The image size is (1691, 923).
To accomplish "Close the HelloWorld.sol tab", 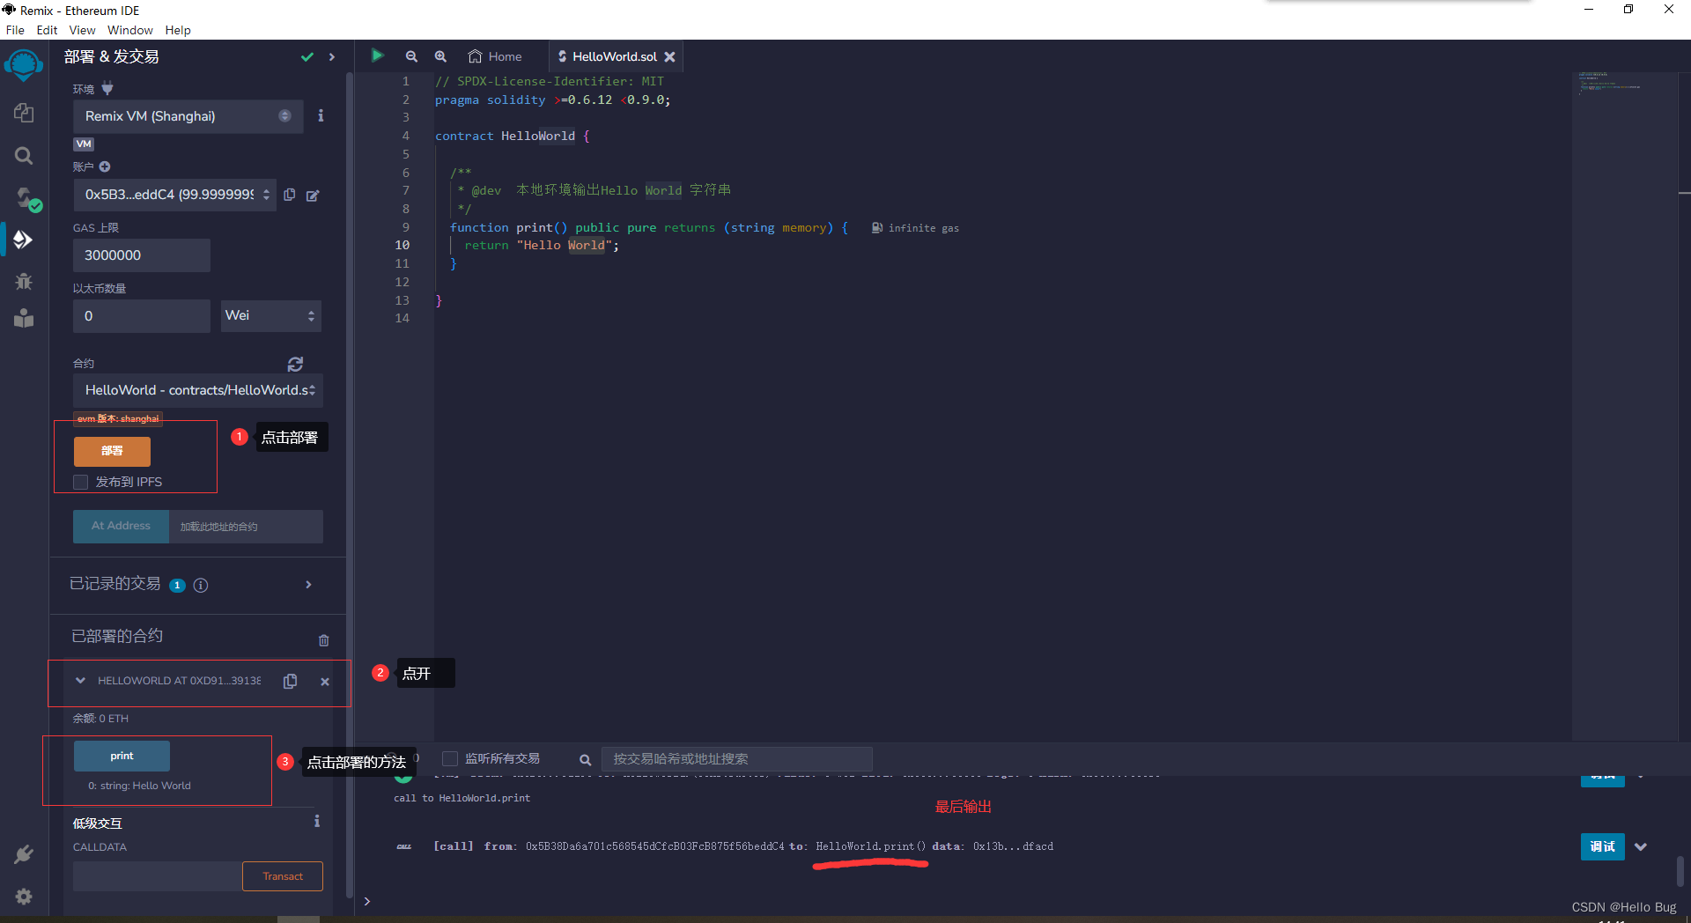I will click(x=670, y=56).
